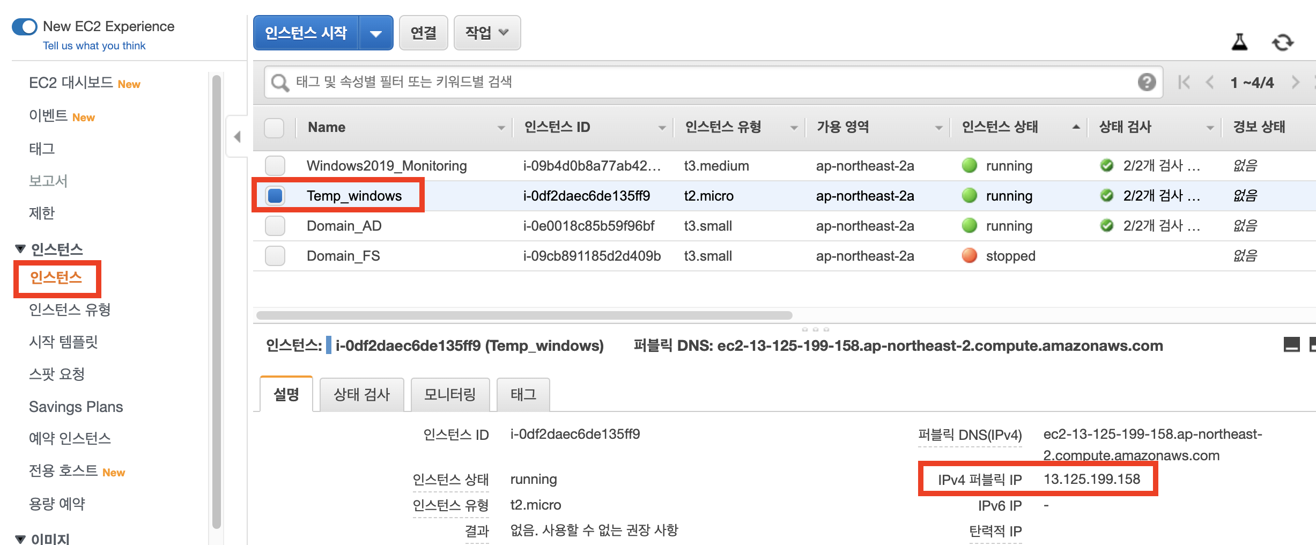This screenshot has height=545, width=1316.
Task: Click 보고서 in sidebar
Action: click(48, 181)
